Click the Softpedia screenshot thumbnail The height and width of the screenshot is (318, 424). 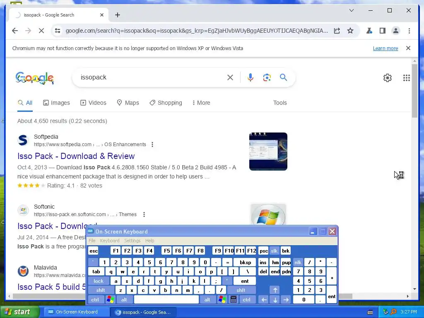point(268,152)
